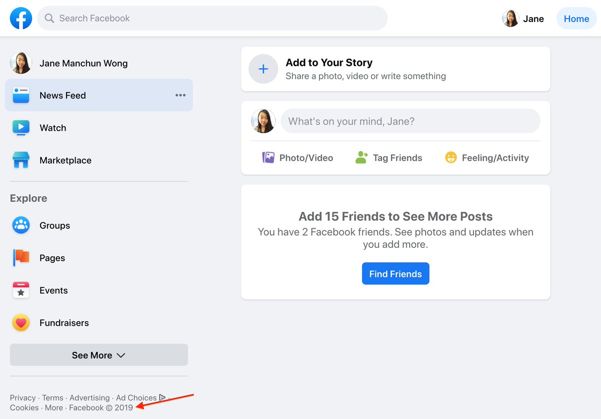Viewport: 601px width, 419px height.
Task: Open the Events section
Action: click(99, 290)
